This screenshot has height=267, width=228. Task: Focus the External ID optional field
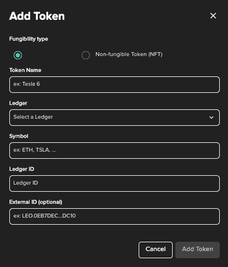[115, 216]
